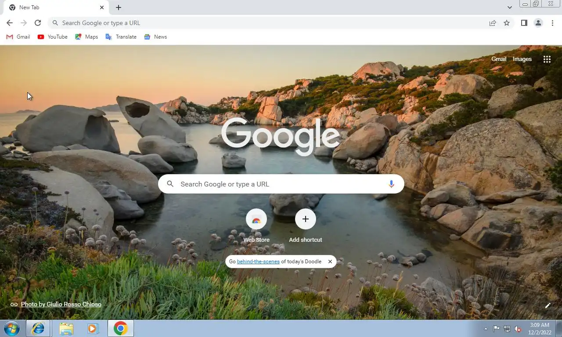Open the tab search chevron

[510, 7]
